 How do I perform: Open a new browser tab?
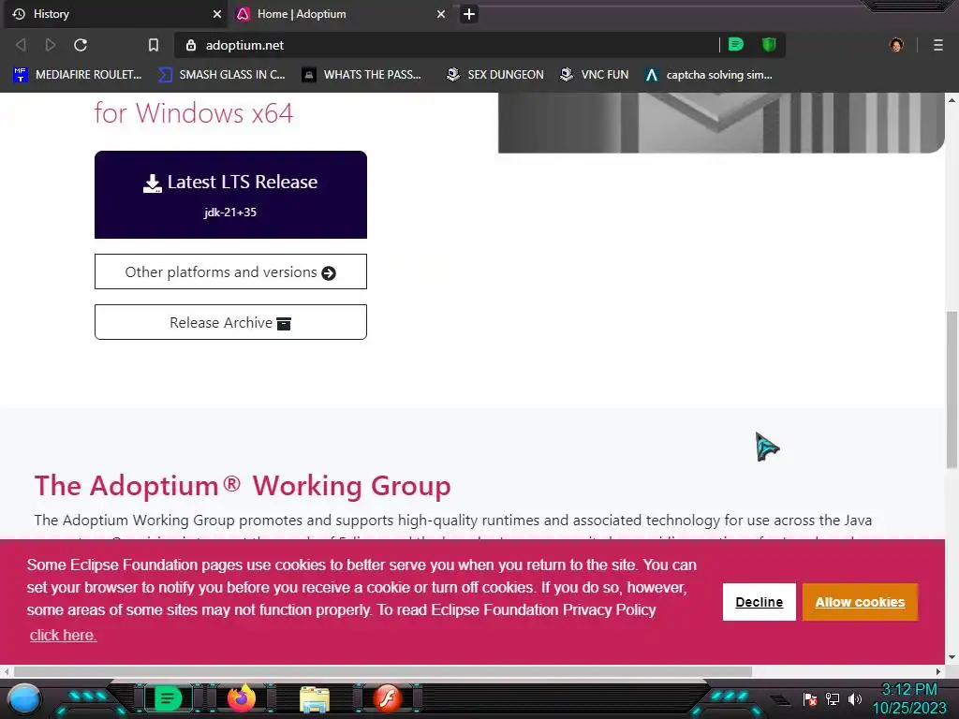[469, 14]
